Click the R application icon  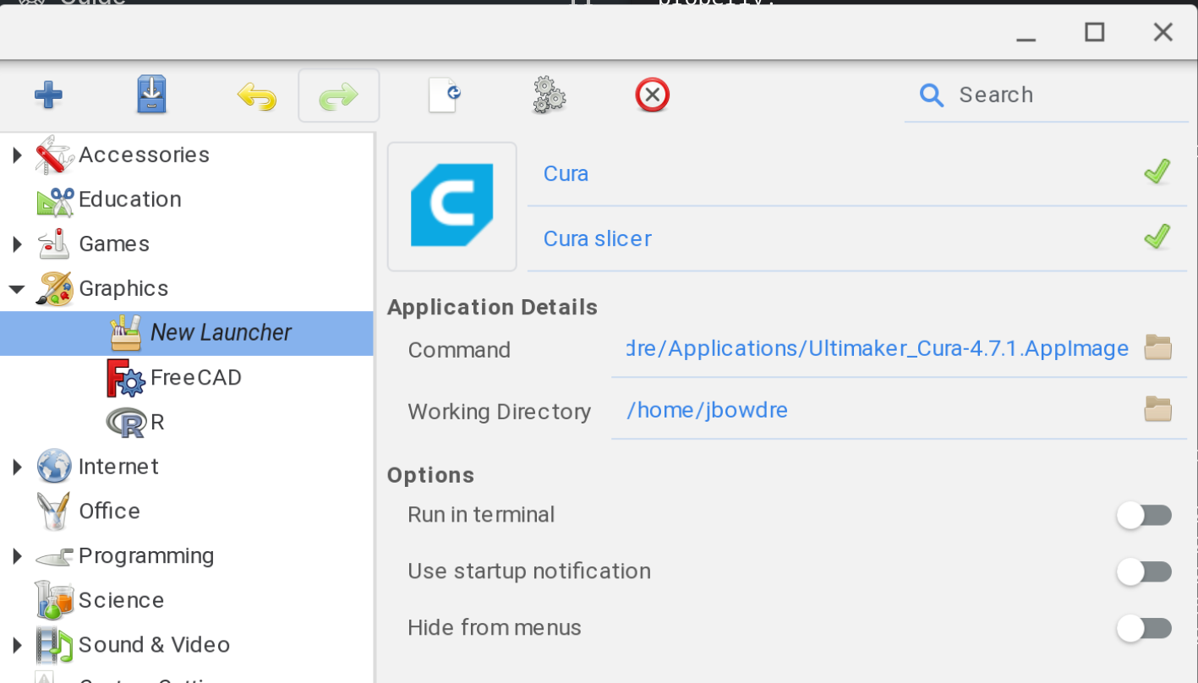tap(127, 423)
